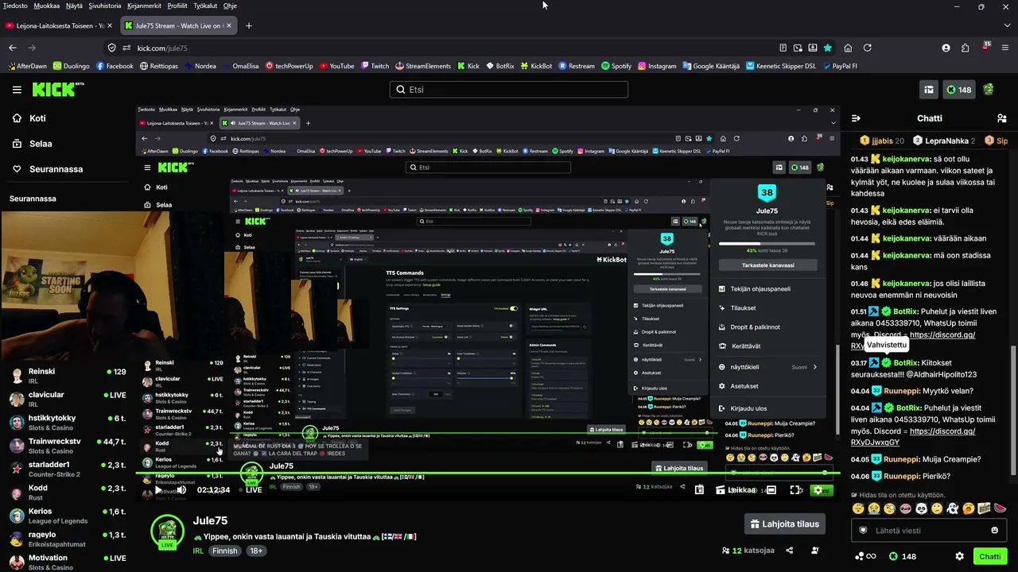Click the watermelon emote above the message box
The height and width of the screenshot is (572, 1018).
point(1000,508)
